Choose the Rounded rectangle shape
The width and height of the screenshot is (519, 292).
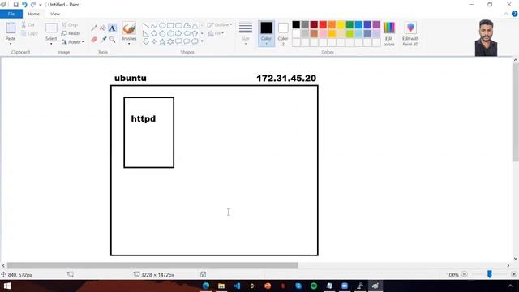tap(178, 25)
